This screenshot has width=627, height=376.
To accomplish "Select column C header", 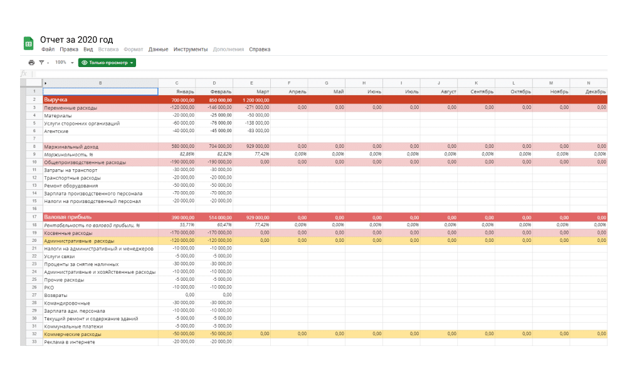I will click(177, 83).
